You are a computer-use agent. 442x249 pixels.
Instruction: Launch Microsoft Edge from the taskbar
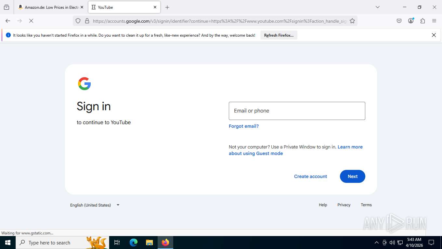point(134,243)
